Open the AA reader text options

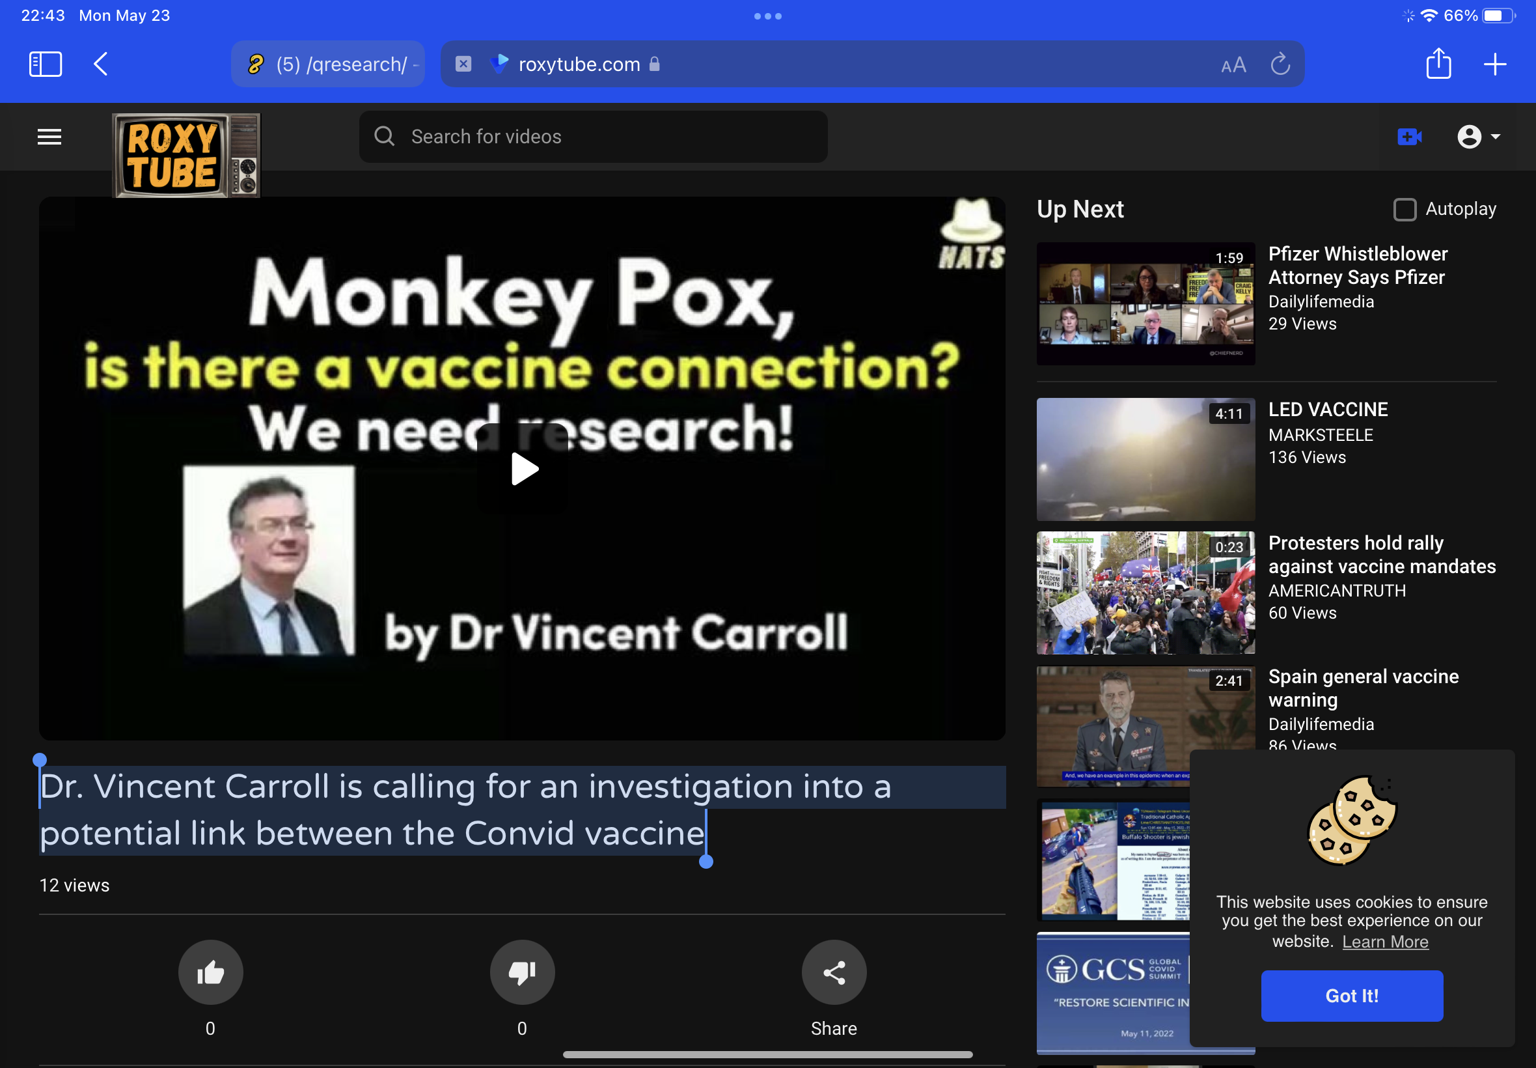click(1233, 65)
